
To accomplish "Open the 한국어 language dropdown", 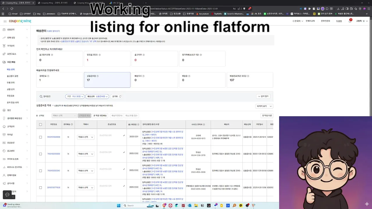I will point(298,21).
